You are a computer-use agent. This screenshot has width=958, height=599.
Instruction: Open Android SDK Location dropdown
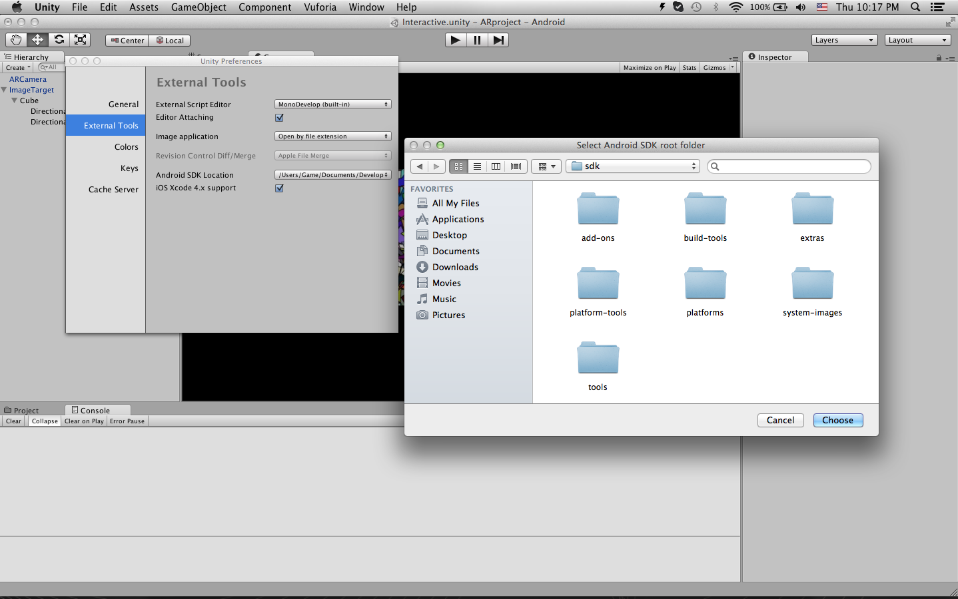tap(333, 175)
